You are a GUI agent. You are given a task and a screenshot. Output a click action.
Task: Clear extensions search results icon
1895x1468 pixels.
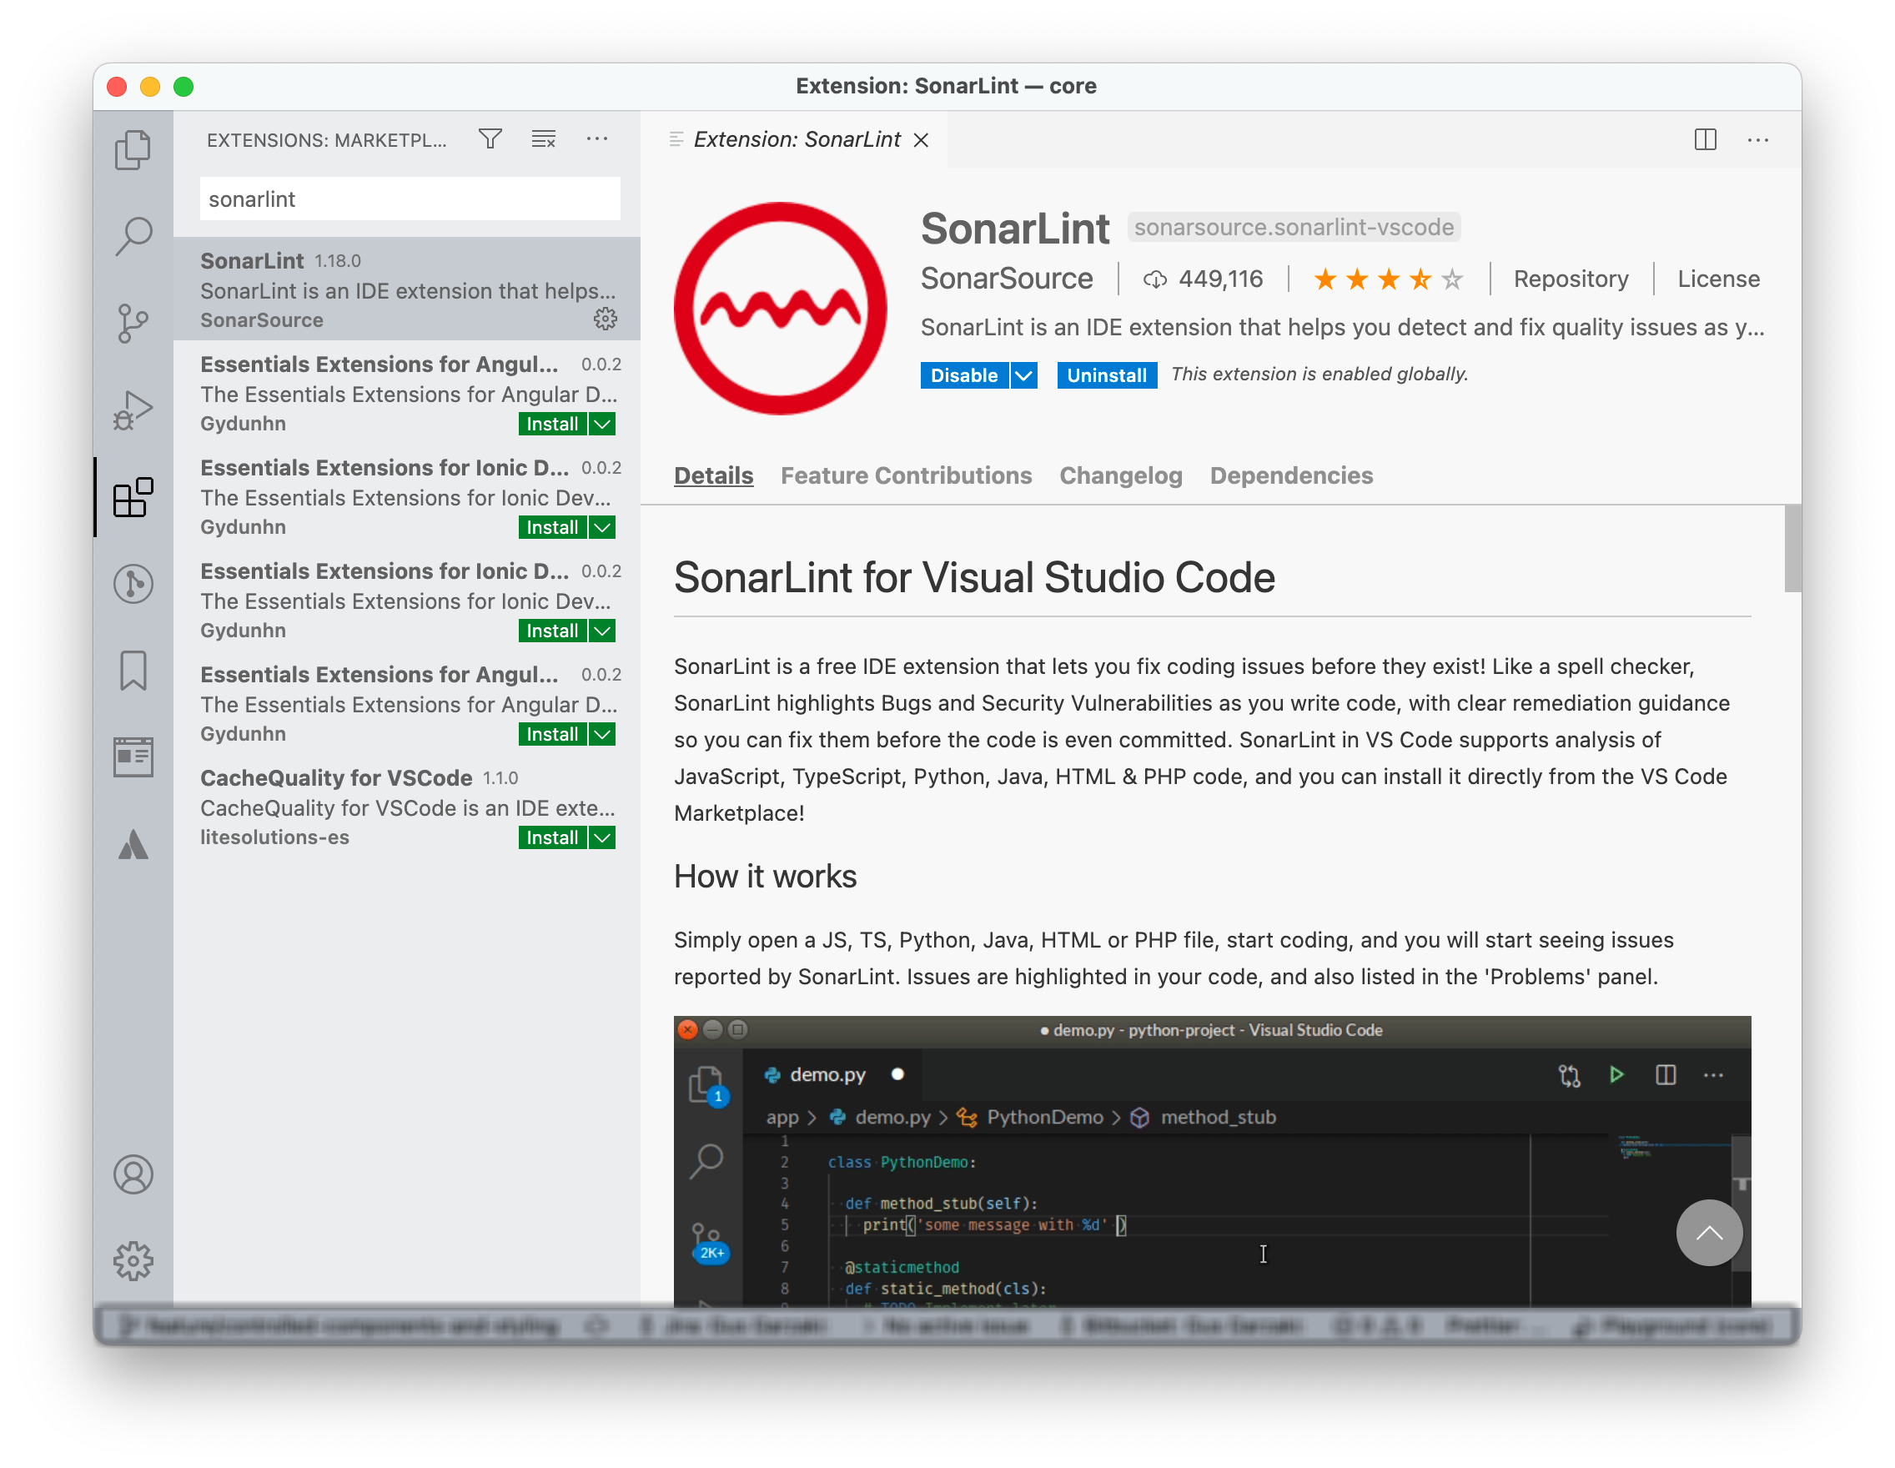pos(543,138)
